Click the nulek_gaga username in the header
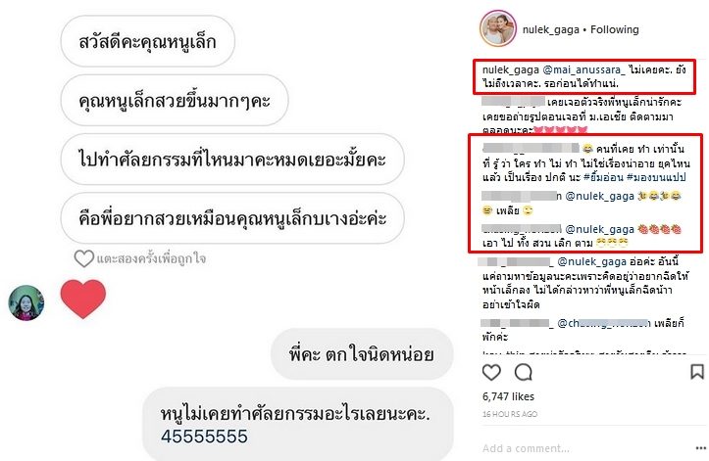The width and height of the screenshot is (709, 461). click(x=550, y=29)
